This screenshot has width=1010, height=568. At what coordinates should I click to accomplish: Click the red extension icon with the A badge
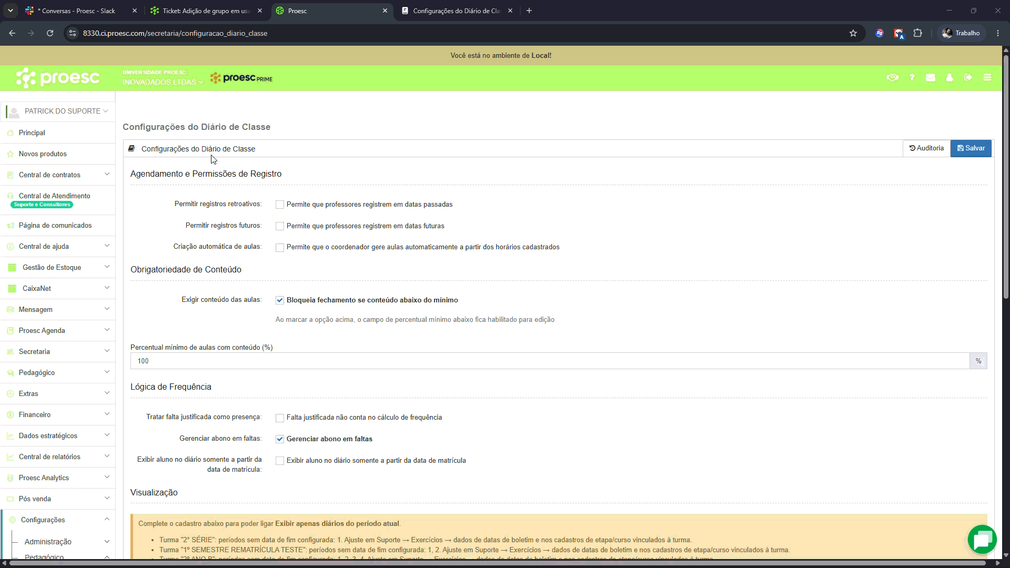[x=898, y=34]
